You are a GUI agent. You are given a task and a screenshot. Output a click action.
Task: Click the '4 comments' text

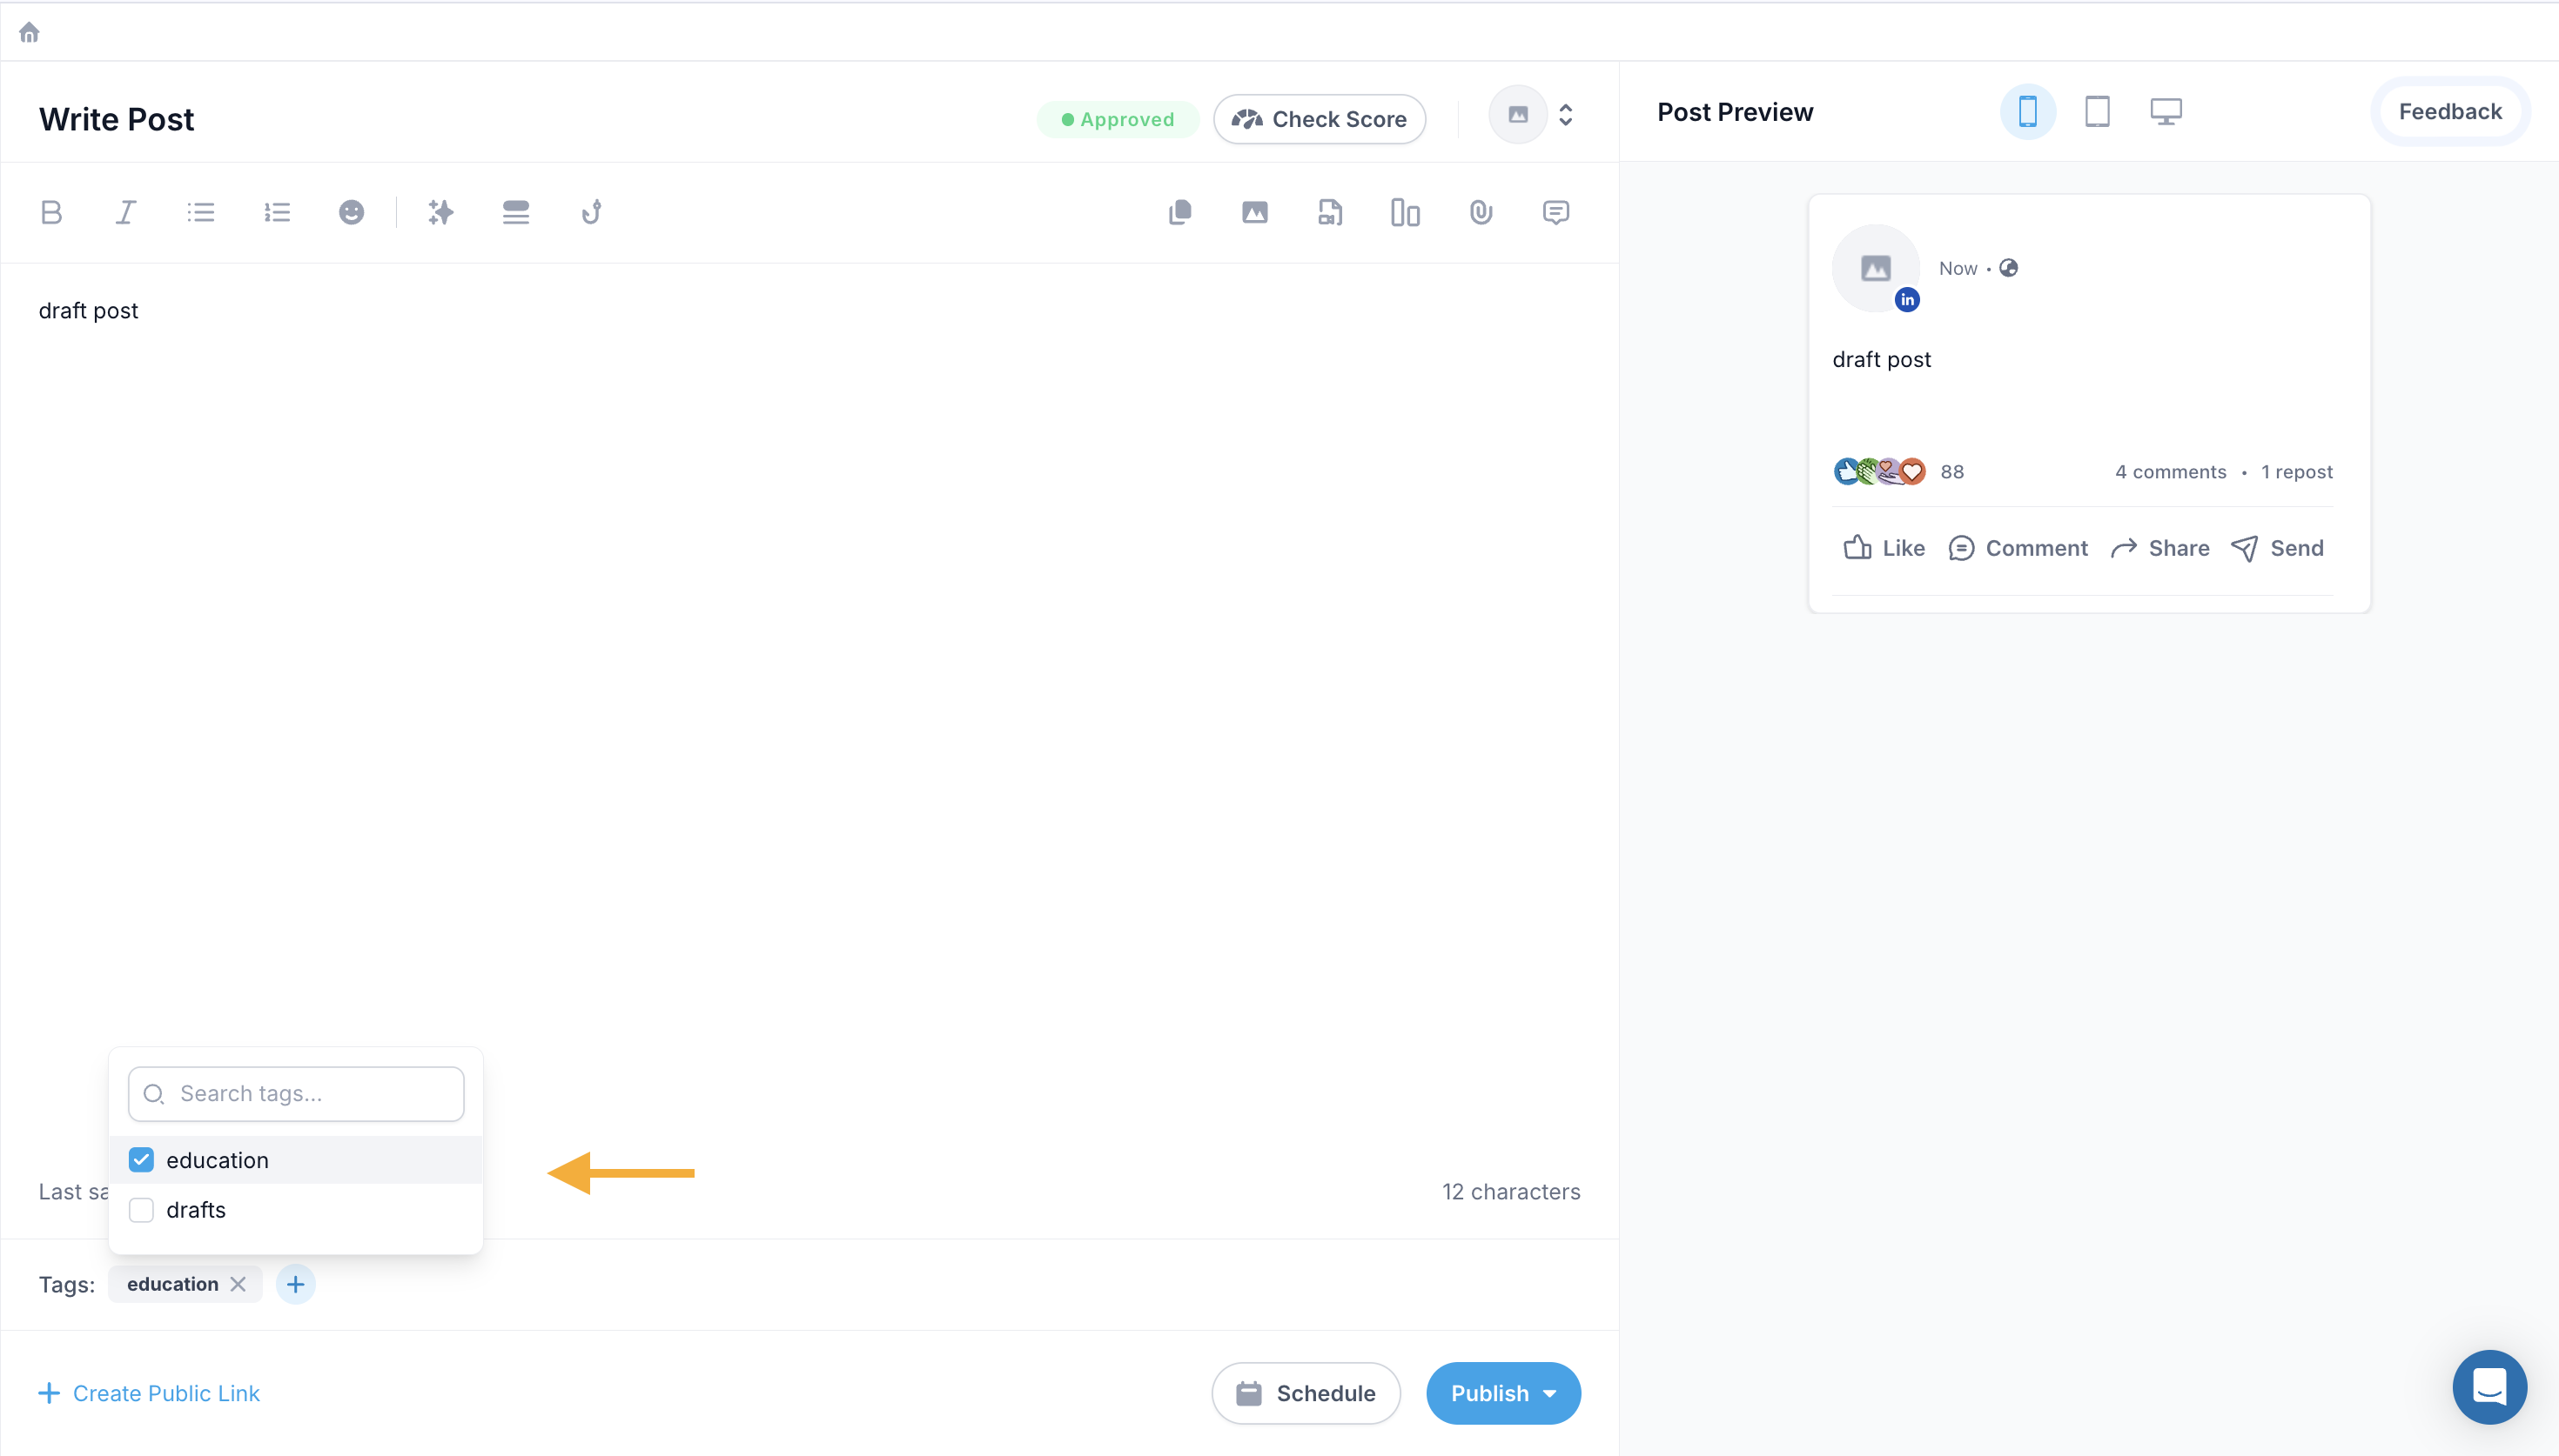coord(2170,472)
